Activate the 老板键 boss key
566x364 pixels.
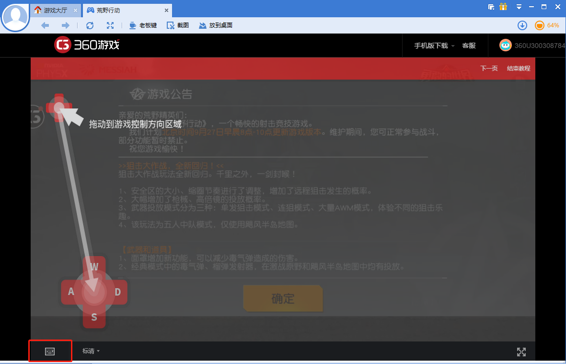pos(143,25)
